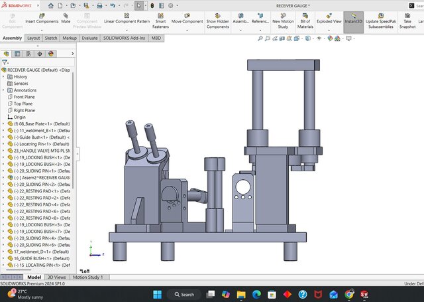The width and height of the screenshot is (424, 302).
Task: Click the Rebuild traffic light icon
Action: tap(152, 5)
